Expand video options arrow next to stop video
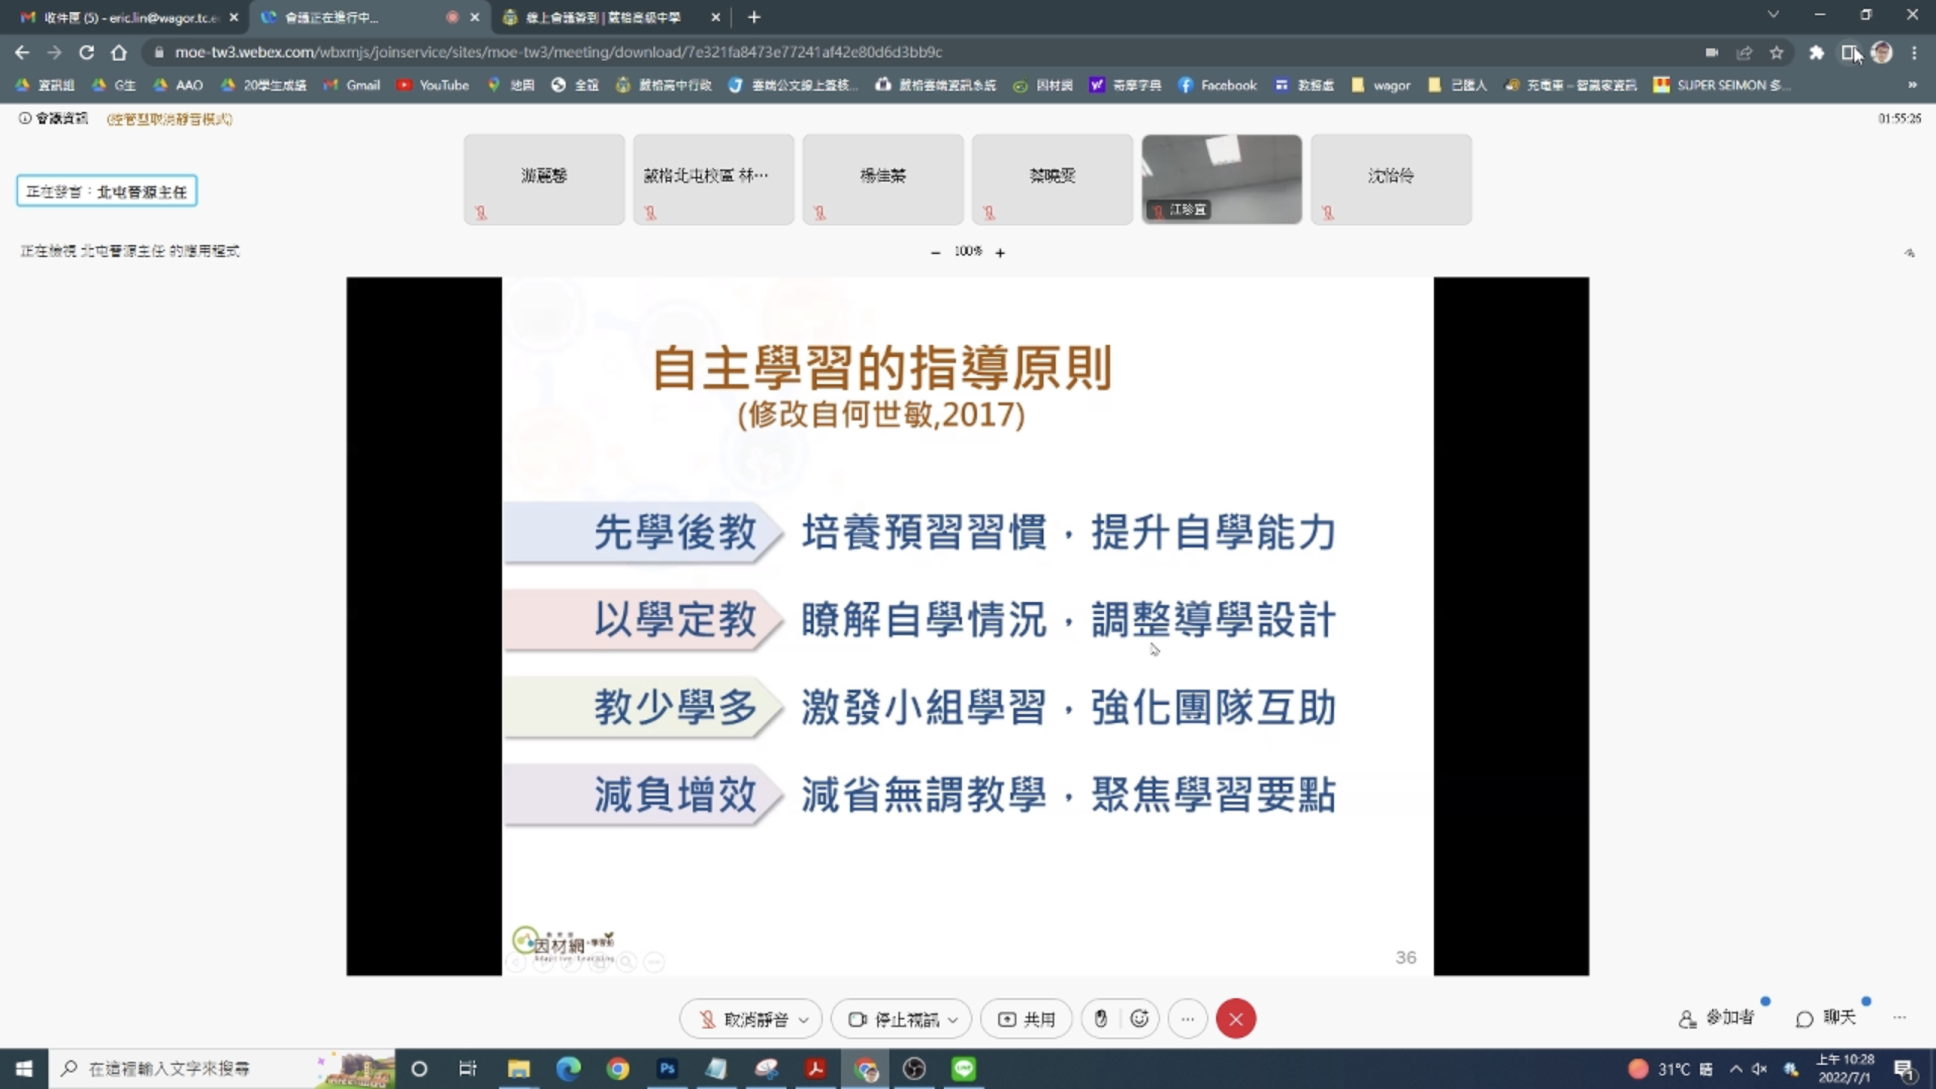The width and height of the screenshot is (1936, 1089). click(x=953, y=1019)
